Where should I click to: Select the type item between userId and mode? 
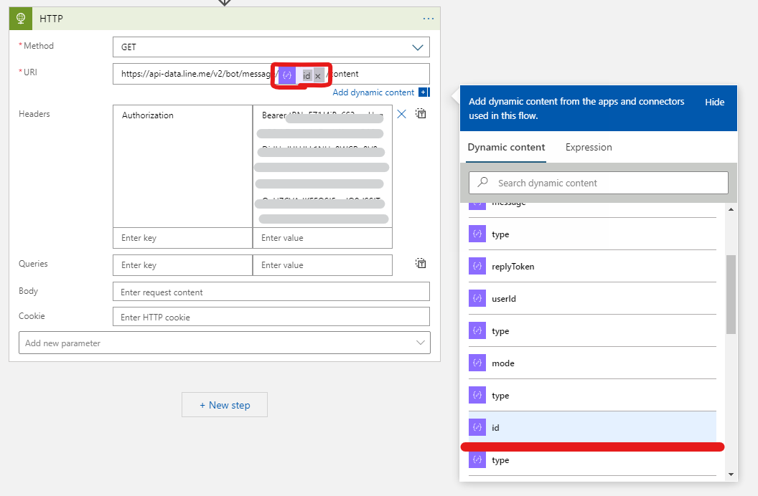click(x=593, y=331)
